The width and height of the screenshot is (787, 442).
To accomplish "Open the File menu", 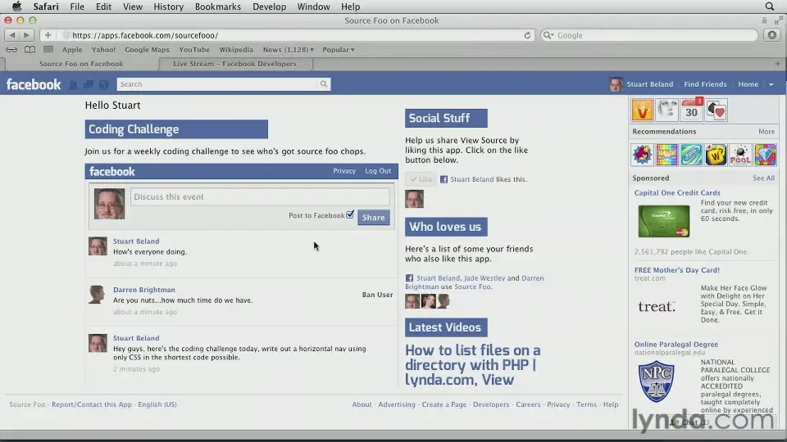I will tap(77, 7).
